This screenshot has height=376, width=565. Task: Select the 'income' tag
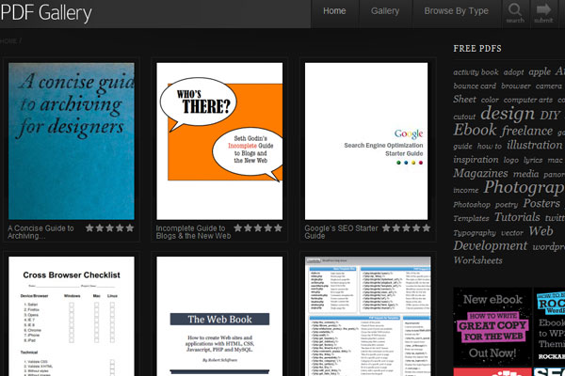click(x=466, y=190)
